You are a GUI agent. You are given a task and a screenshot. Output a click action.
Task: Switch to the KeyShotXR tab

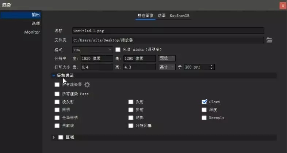click(180, 16)
